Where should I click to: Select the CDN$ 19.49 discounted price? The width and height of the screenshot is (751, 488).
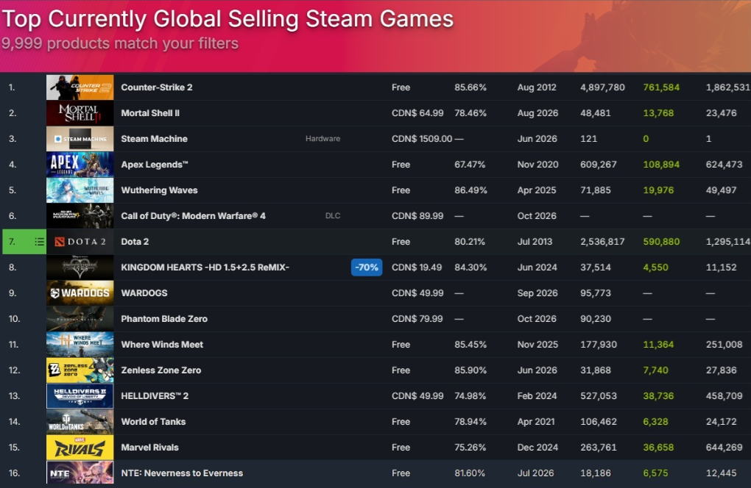click(x=417, y=268)
